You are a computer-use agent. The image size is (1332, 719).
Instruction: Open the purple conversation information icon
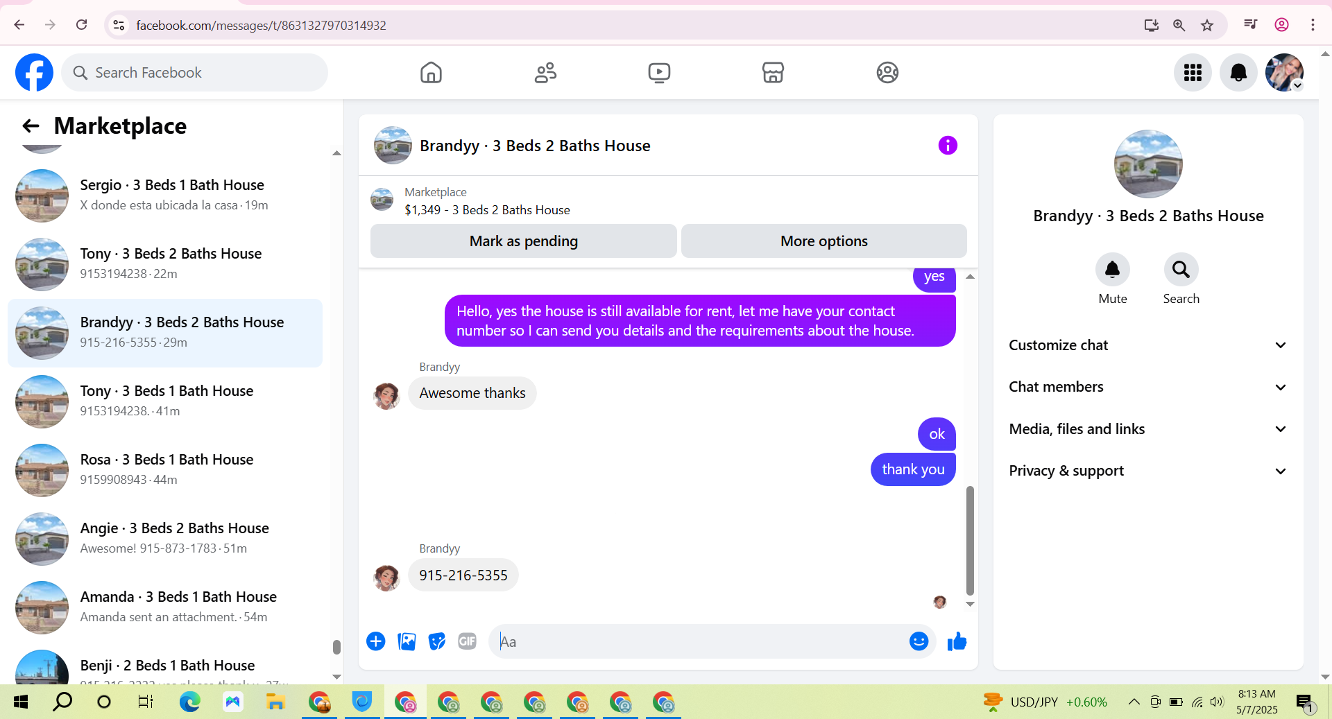[x=948, y=145]
